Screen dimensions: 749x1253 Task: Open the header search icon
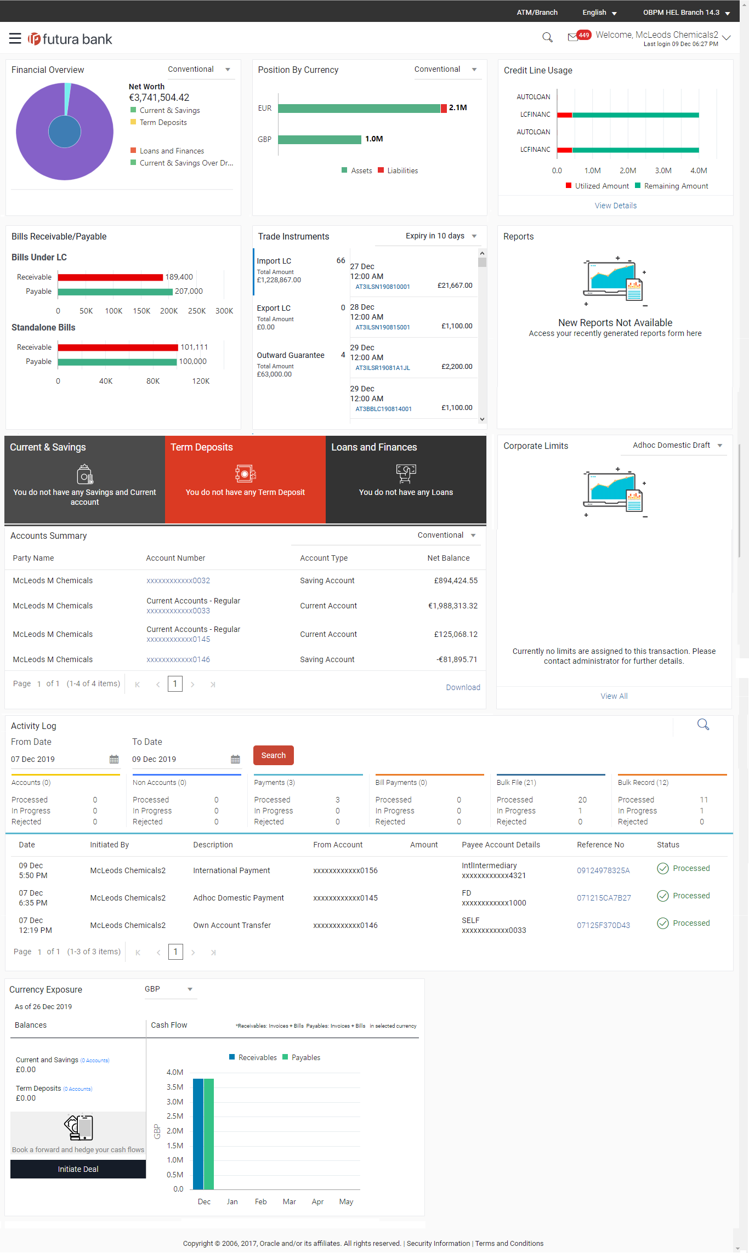coord(547,37)
